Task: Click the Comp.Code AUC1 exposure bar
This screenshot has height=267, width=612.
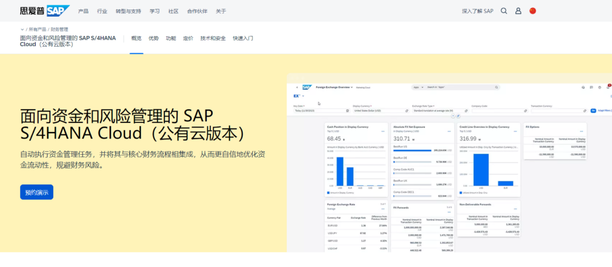Action: click(412, 173)
